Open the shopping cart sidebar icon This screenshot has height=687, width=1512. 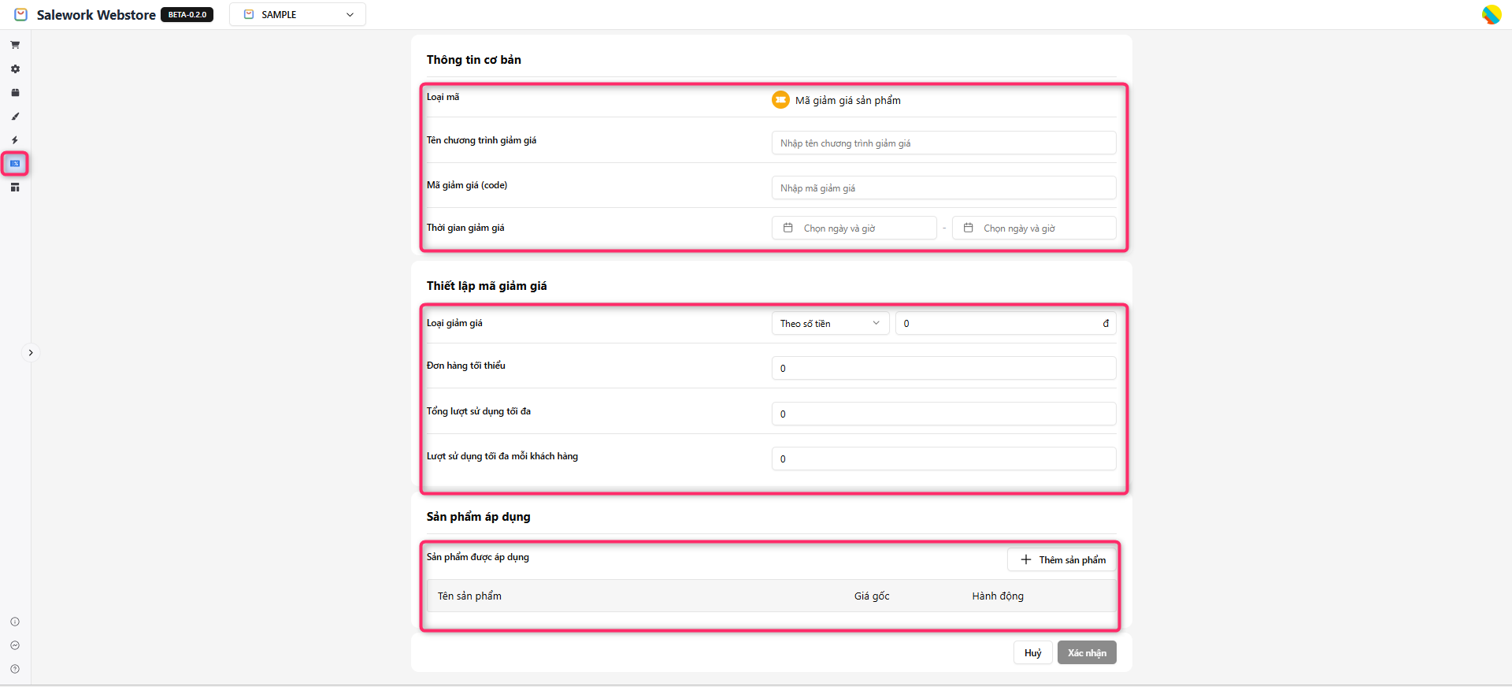[15, 45]
